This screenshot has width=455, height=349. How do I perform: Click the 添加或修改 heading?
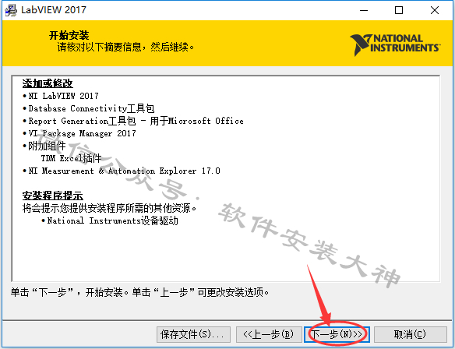pos(48,83)
